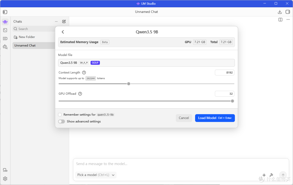Screen dimensions: 293x185
Task: Enable Show advanced settings toggle
Action: coord(62,121)
